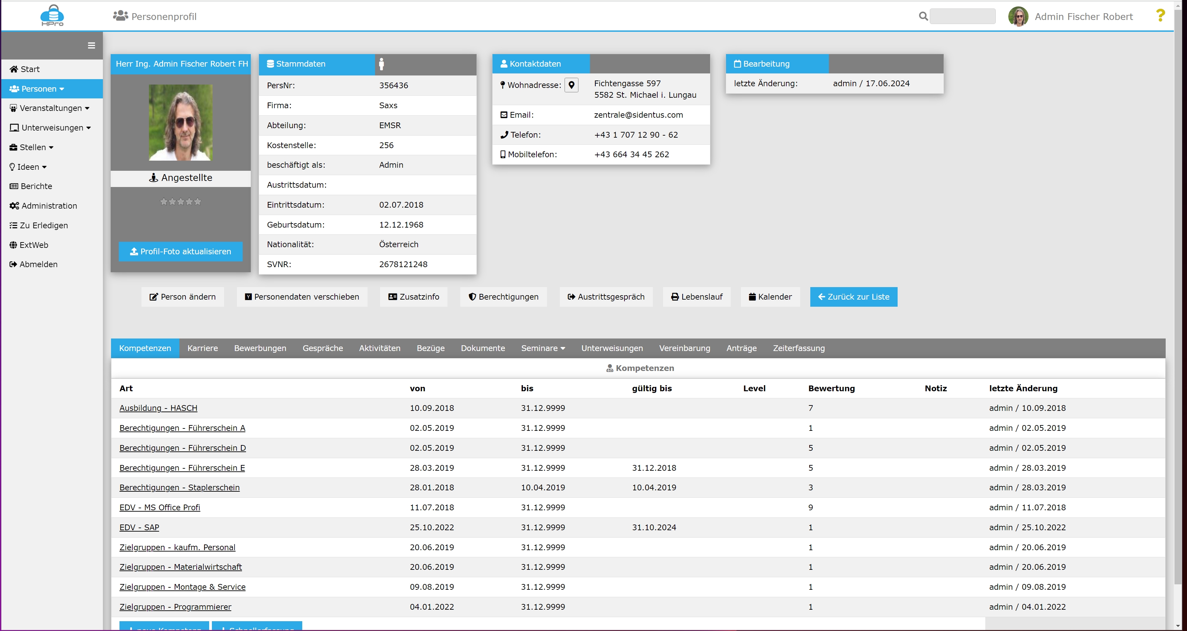Expand the Ideen sidebar menu
The height and width of the screenshot is (631, 1187).
28,167
